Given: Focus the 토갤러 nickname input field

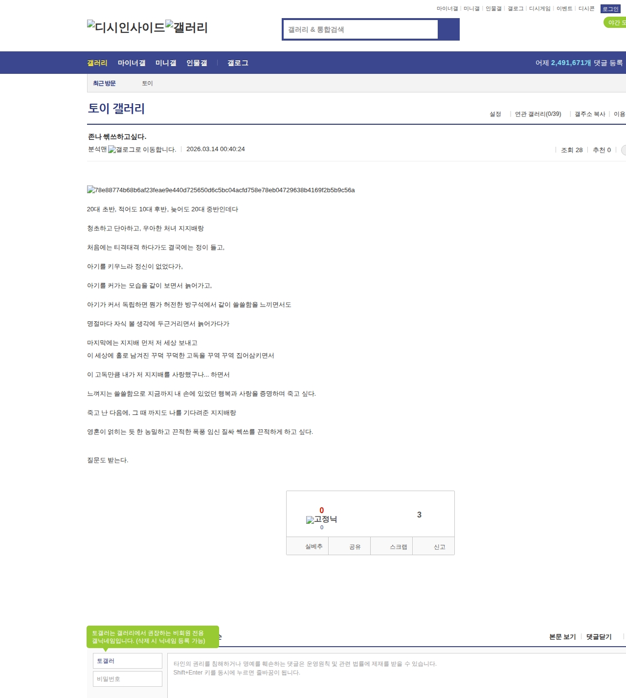Looking at the screenshot, I should tap(128, 661).
